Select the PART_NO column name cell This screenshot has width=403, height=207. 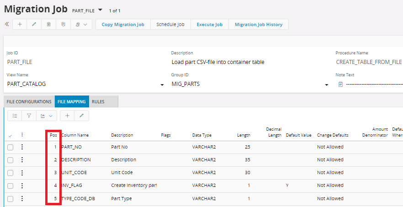(71, 147)
